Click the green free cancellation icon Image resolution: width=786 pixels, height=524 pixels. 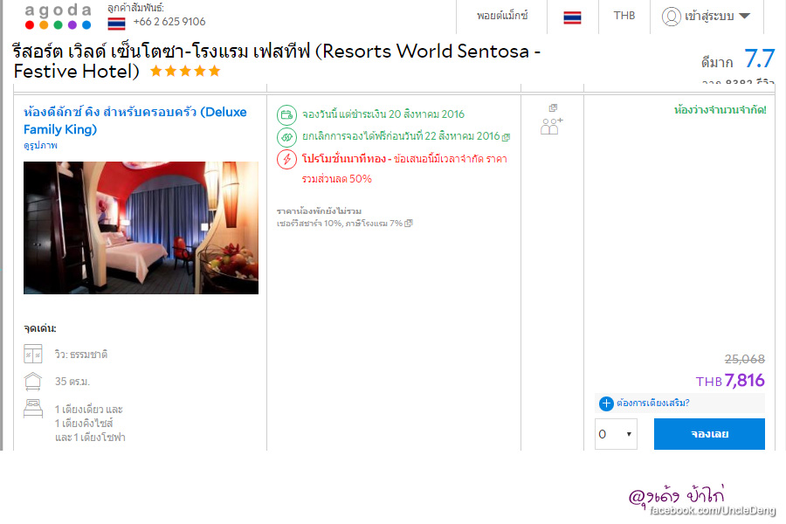(286, 137)
